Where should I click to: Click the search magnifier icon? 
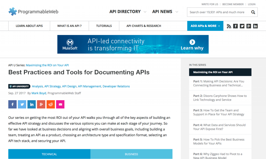(253, 12)
